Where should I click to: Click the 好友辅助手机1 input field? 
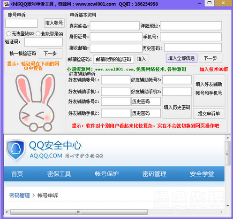point(116,92)
